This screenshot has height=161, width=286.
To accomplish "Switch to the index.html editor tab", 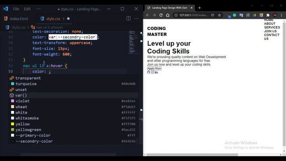I will [17, 19].
